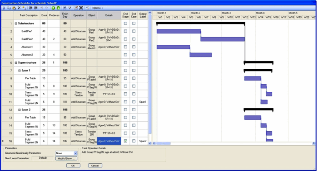The image size is (317, 171).
Task: Click the Cut scissors icon in toolbar
Action: pyautogui.click(x=4, y=8)
